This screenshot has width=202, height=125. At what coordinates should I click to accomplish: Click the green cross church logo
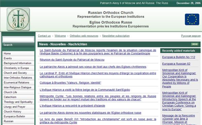coord(18,19)
